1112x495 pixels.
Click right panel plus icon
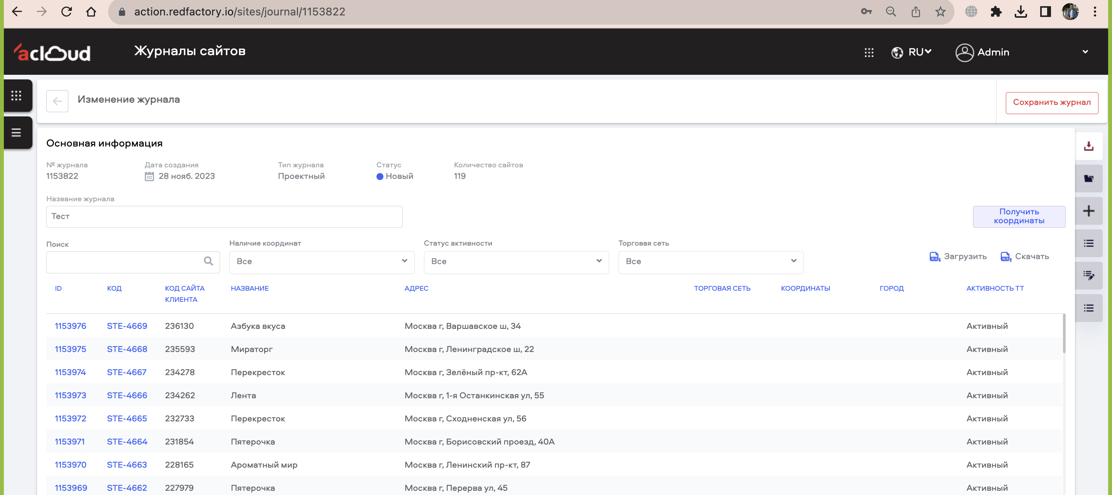[x=1088, y=211]
